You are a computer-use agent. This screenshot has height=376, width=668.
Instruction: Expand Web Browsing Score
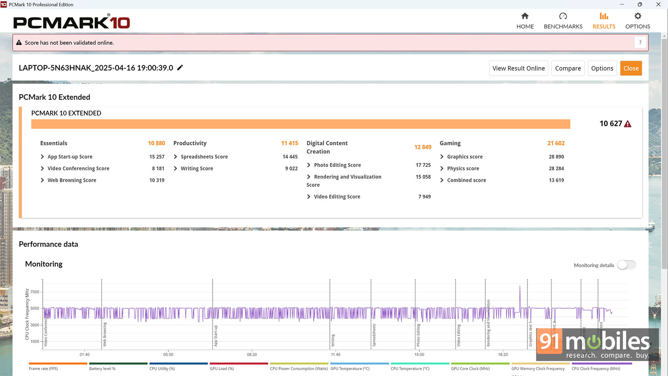42,180
